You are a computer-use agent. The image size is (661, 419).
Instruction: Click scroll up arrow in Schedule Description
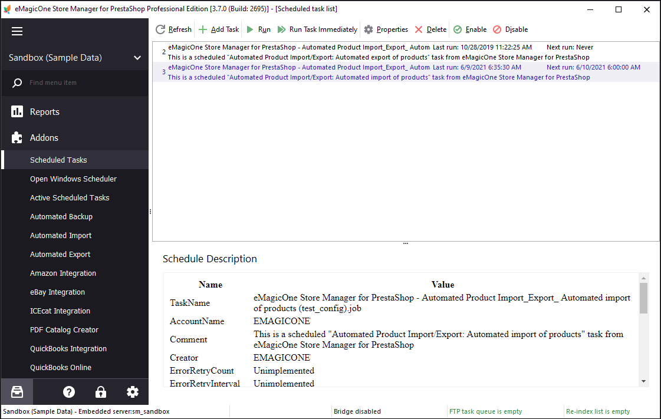click(643, 278)
